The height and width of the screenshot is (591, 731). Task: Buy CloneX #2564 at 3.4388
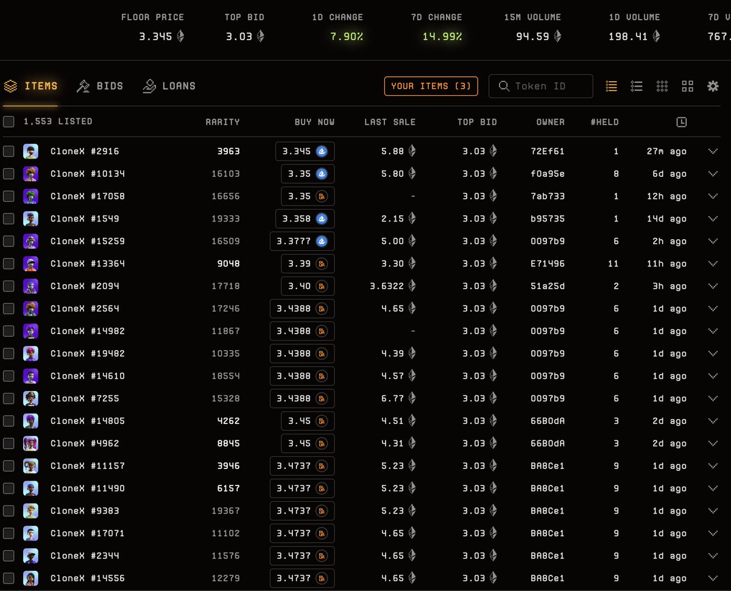click(x=302, y=309)
